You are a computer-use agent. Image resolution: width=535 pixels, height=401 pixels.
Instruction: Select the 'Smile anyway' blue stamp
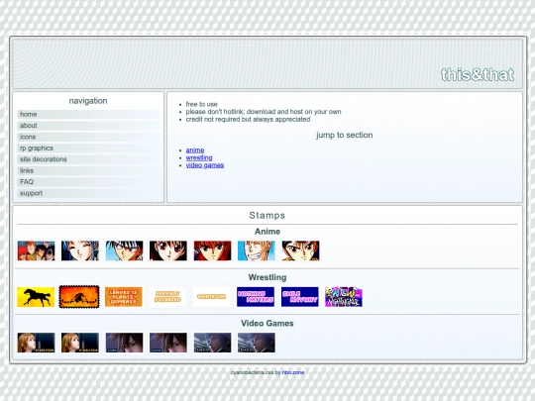[x=300, y=297]
